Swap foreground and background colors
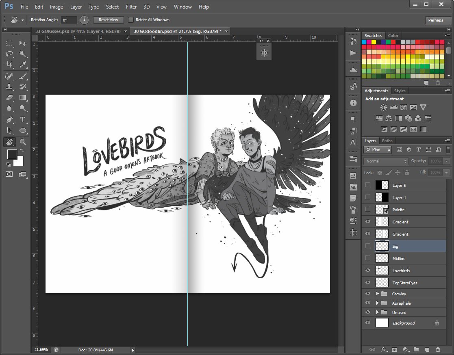454x355 pixels. [22, 151]
